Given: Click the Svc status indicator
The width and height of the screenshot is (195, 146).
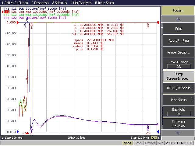Looking at the screenshot, I should coord(161,143).
